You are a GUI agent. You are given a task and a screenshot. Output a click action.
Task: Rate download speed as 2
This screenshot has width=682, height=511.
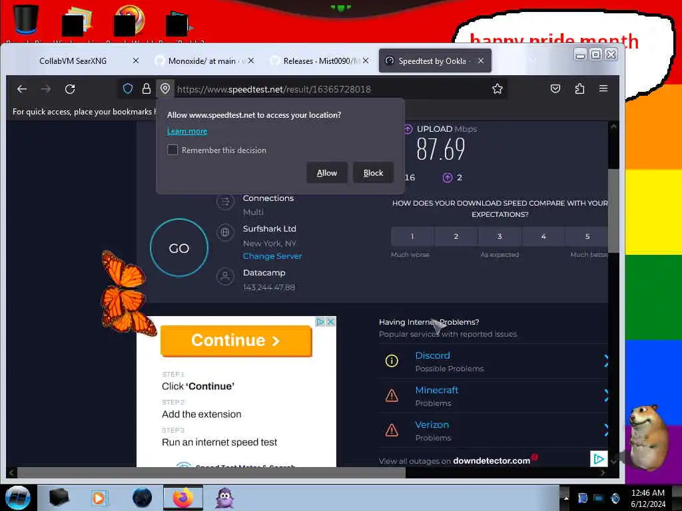point(456,236)
